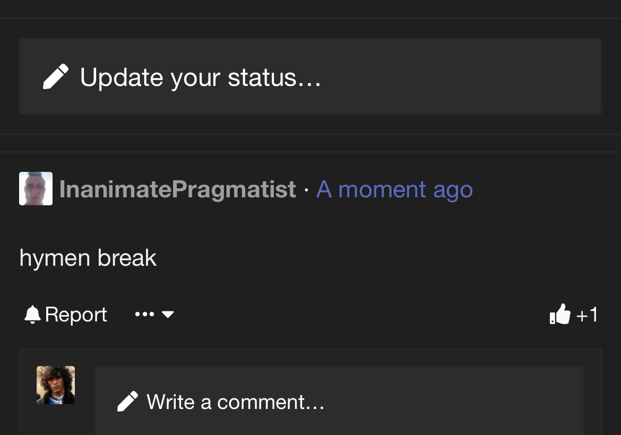Toggle like on InanimatePragmatist's post
Viewport: 621px width, 435px height.
click(x=560, y=315)
